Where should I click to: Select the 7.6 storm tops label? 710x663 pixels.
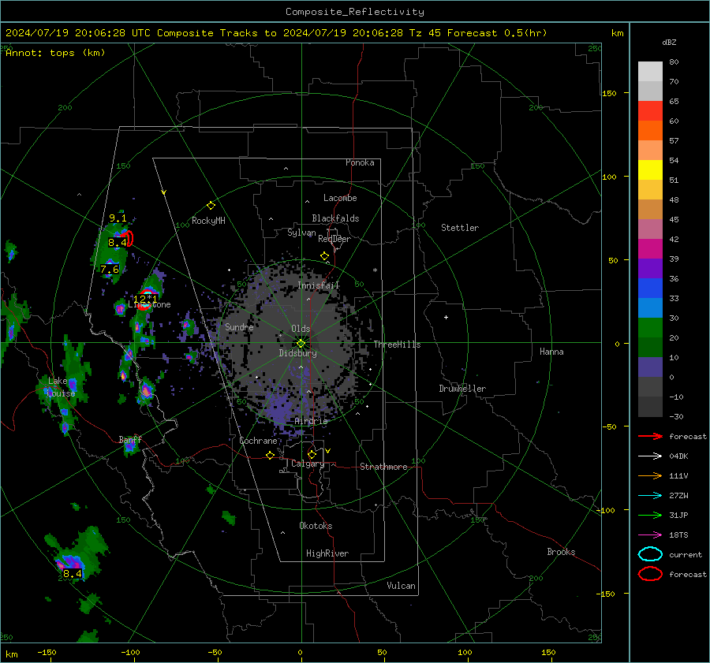(110, 270)
